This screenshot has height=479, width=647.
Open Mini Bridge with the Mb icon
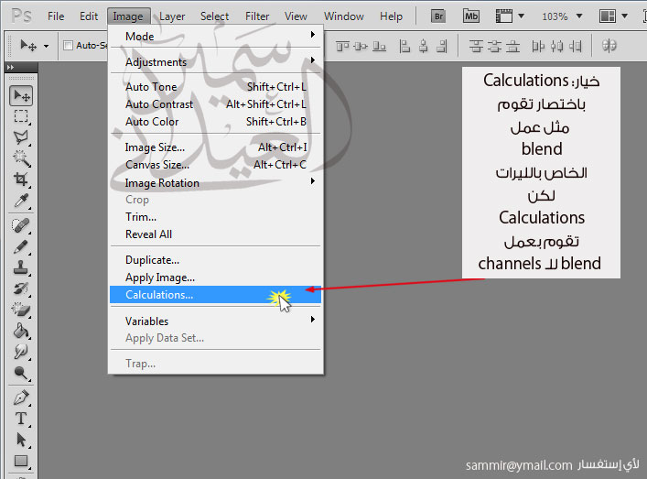(470, 16)
